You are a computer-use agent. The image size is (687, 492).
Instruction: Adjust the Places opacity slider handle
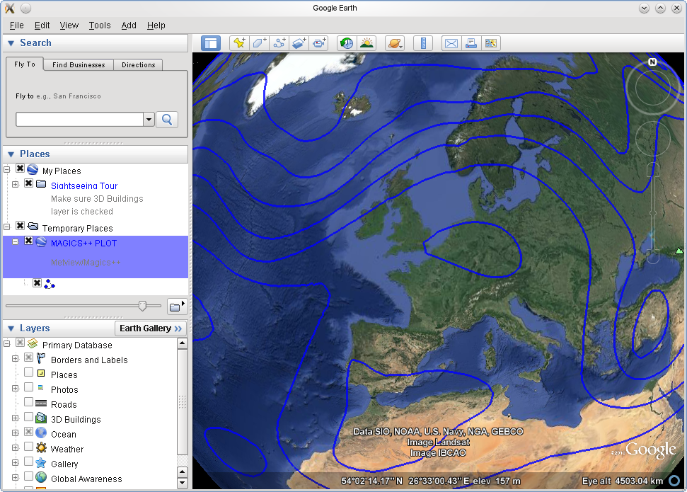[x=142, y=306]
